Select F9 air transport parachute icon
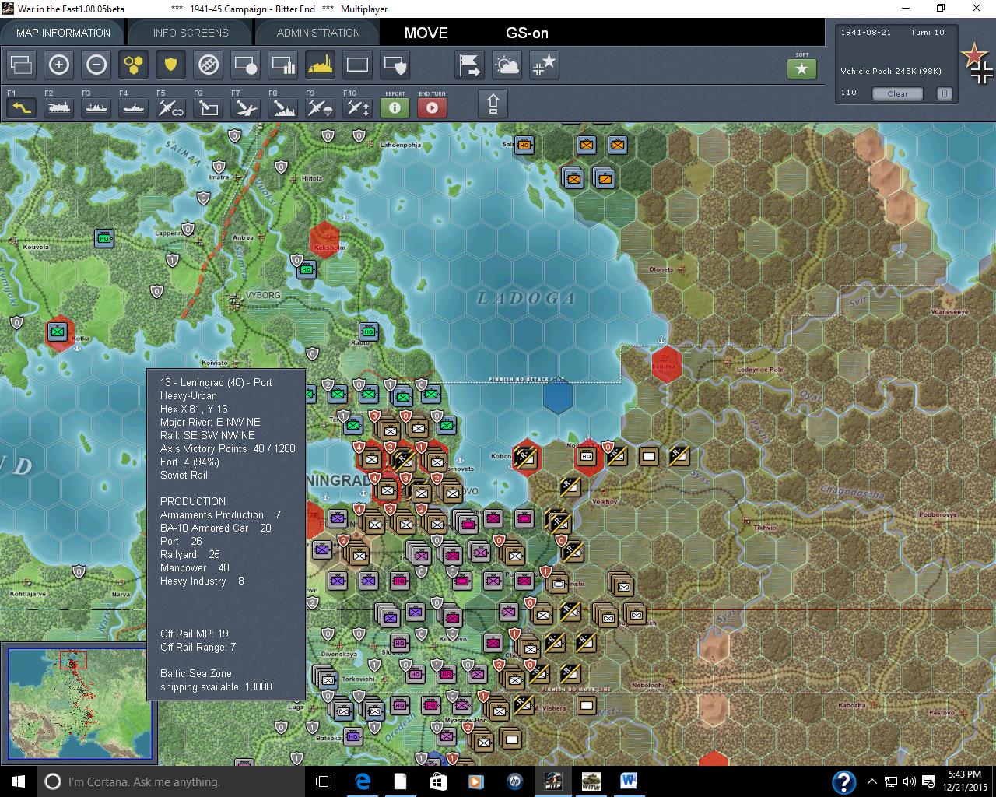The width and height of the screenshot is (996, 797). click(x=320, y=107)
